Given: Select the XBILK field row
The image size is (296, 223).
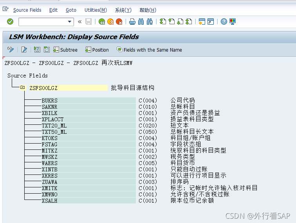Looking at the screenshot, I should [89, 113].
